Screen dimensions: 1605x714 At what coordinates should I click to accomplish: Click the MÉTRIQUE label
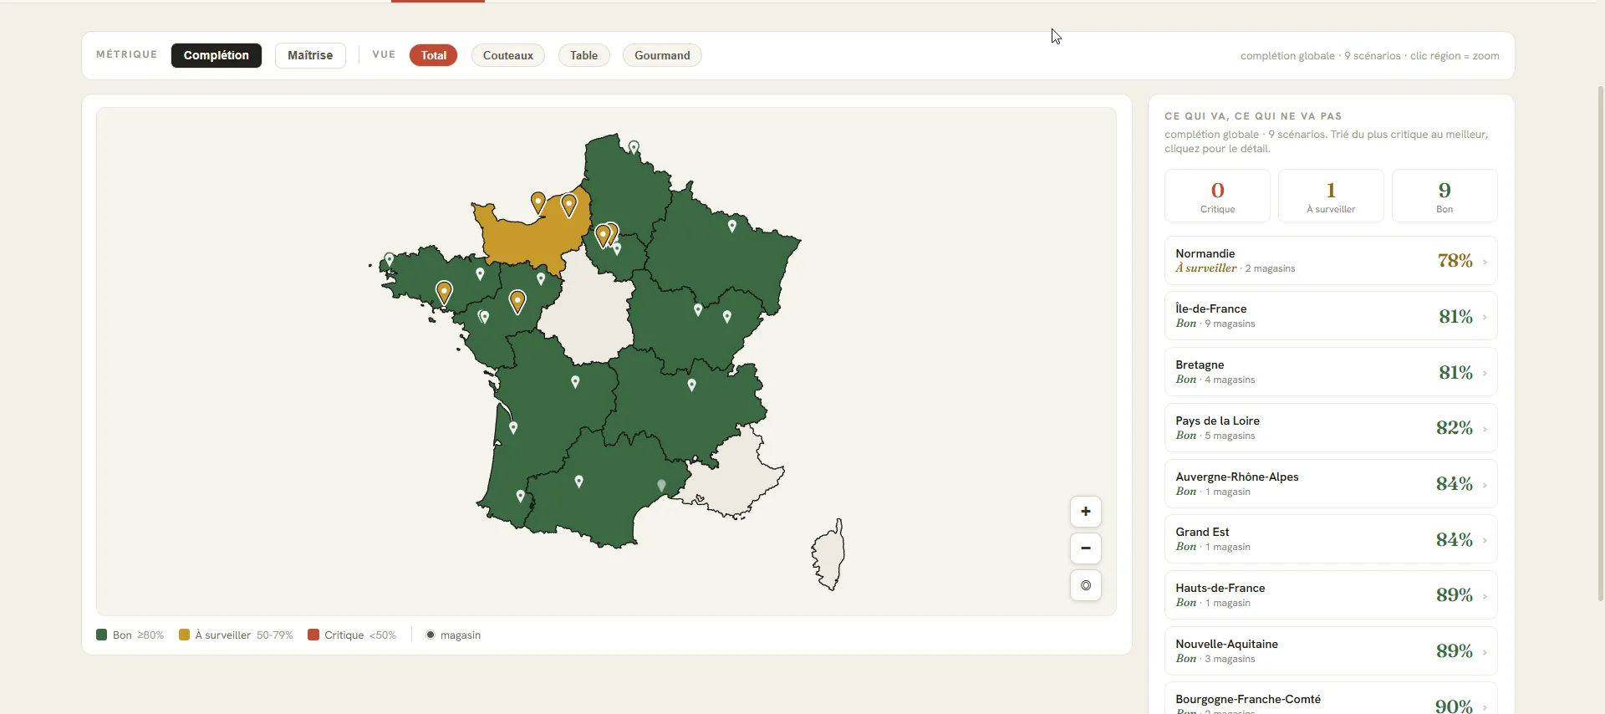point(127,54)
